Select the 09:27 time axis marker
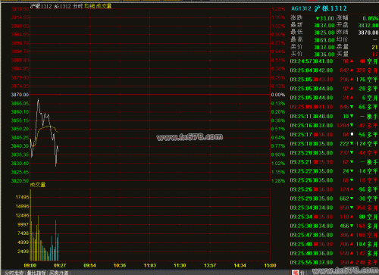 [60, 265]
